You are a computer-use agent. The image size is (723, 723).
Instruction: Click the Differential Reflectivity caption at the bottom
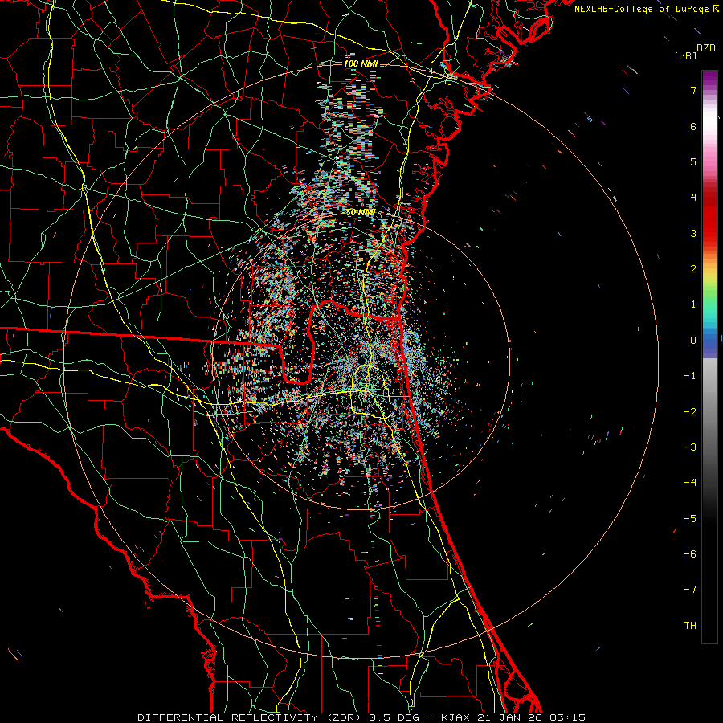pyautogui.click(x=361, y=717)
